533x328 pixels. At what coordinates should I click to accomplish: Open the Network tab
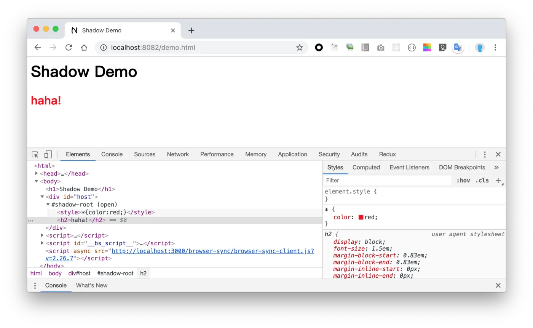coord(178,154)
